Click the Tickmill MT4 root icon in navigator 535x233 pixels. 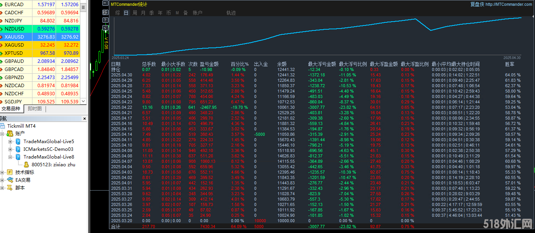(x=3, y=126)
